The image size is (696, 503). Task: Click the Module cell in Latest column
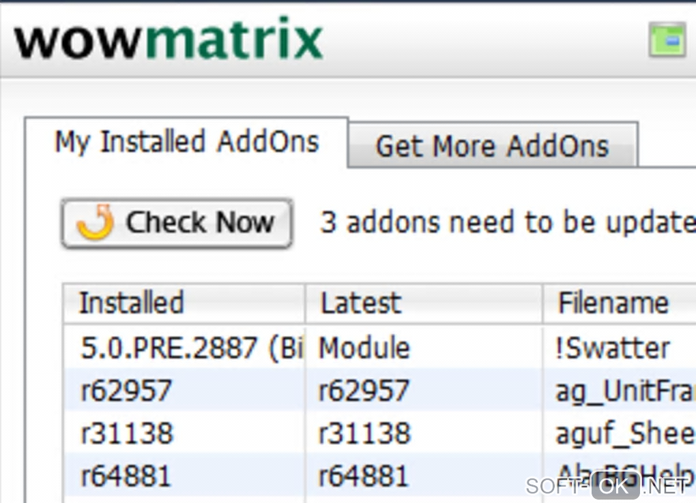tap(424, 348)
